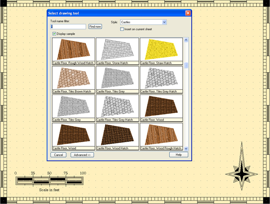Click the tool list scrollbar thumb
This screenshot has width=270, height=204.
(x=186, y=65)
